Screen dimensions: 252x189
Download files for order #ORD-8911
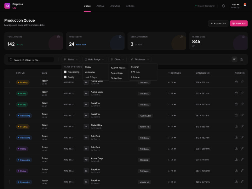(x=236, y=182)
